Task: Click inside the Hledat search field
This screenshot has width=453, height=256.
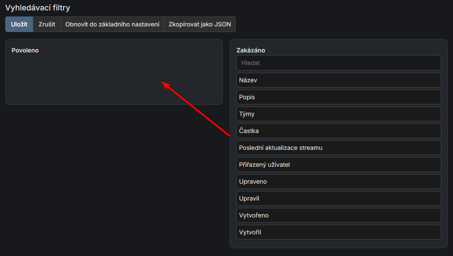Action: pos(338,63)
